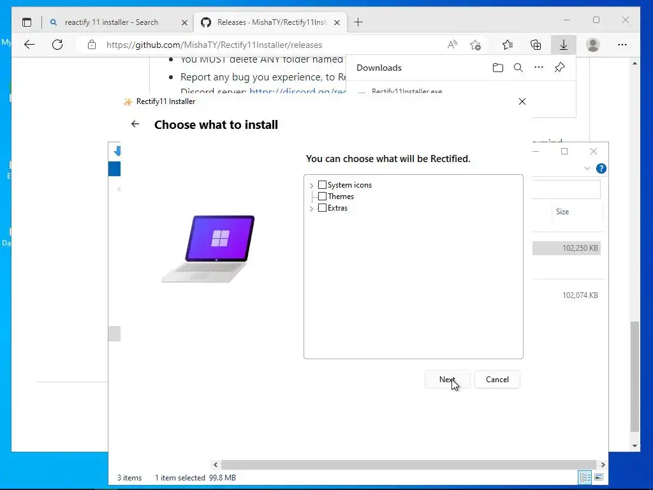The image size is (653, 490).
Task: Close the Rectify11 Installer dialog
Action: pos(522,101)
